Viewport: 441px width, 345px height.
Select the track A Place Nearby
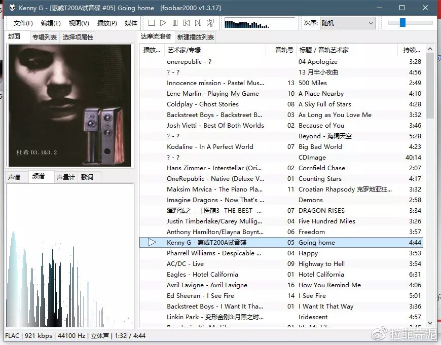[281, 94]
